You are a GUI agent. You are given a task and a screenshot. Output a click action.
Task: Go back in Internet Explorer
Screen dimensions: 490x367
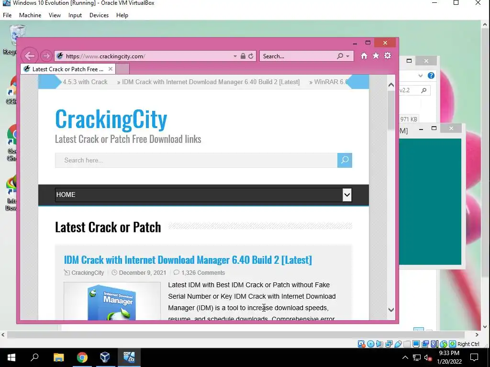pos(30,56)
